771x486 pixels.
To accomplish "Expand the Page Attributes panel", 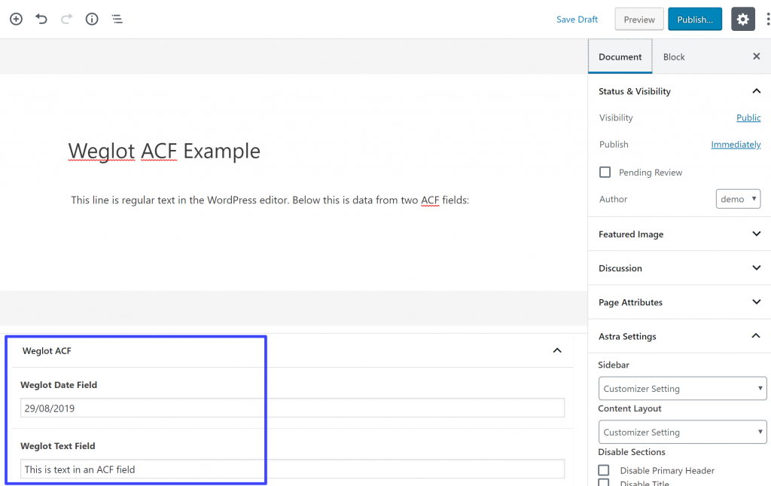I will click(679, 302).
